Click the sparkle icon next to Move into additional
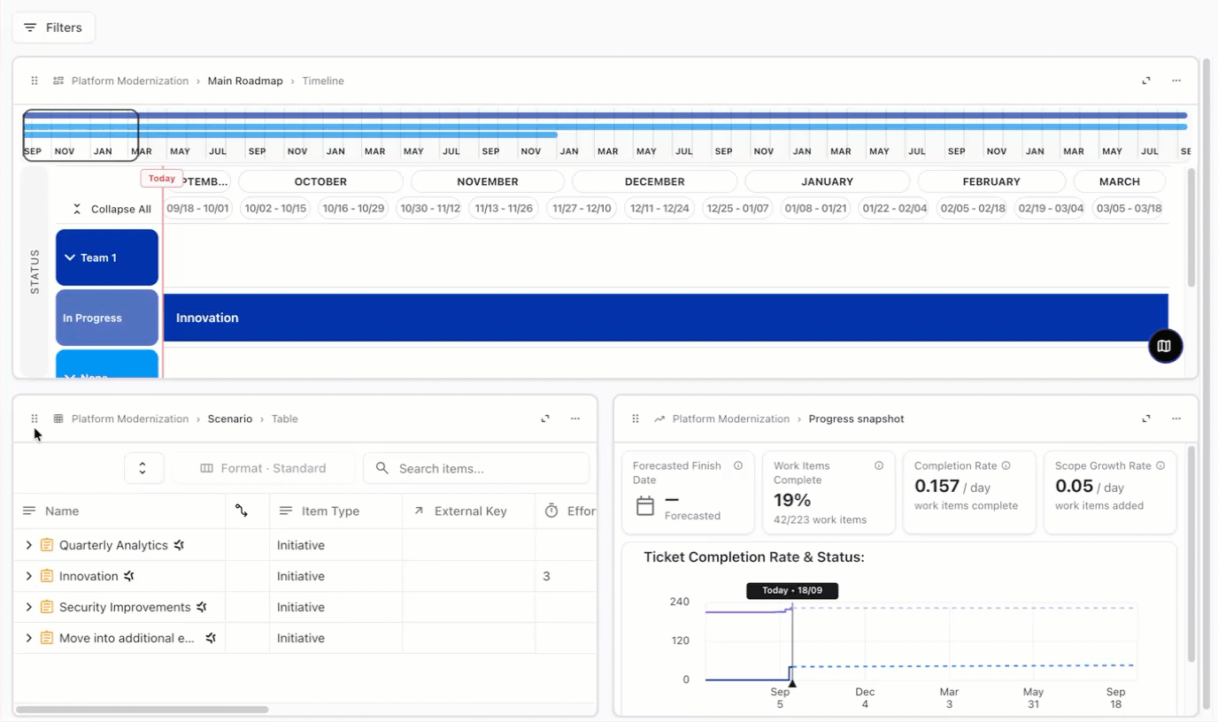 click(211, 638)
